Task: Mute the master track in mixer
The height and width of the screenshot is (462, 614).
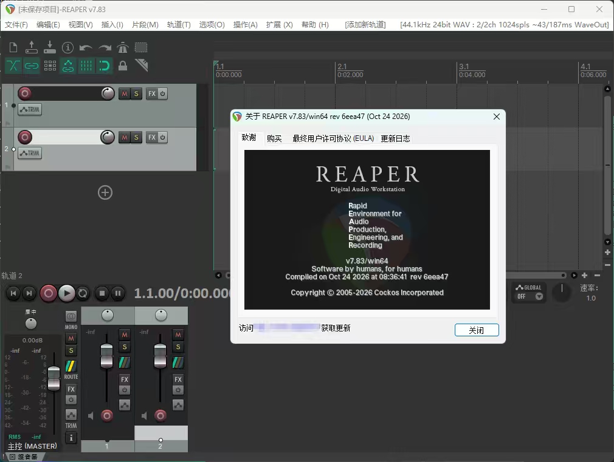Action: click(x=71, y=338)
